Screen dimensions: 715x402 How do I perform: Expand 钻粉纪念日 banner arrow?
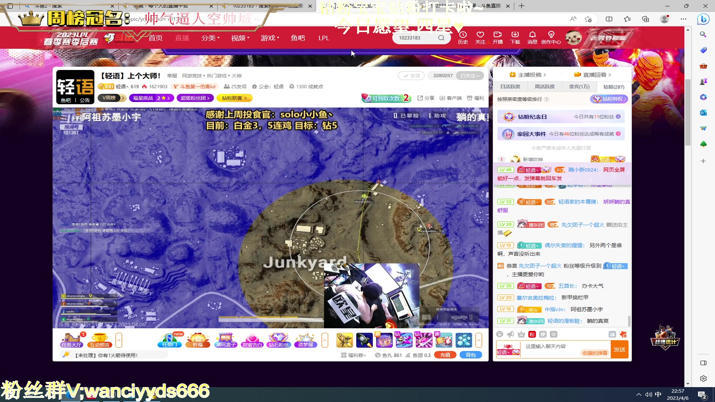618,117
